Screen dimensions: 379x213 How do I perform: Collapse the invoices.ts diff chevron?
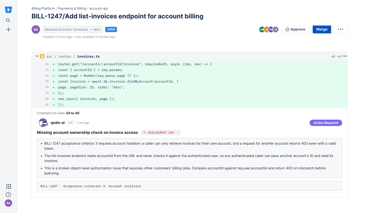37,56
